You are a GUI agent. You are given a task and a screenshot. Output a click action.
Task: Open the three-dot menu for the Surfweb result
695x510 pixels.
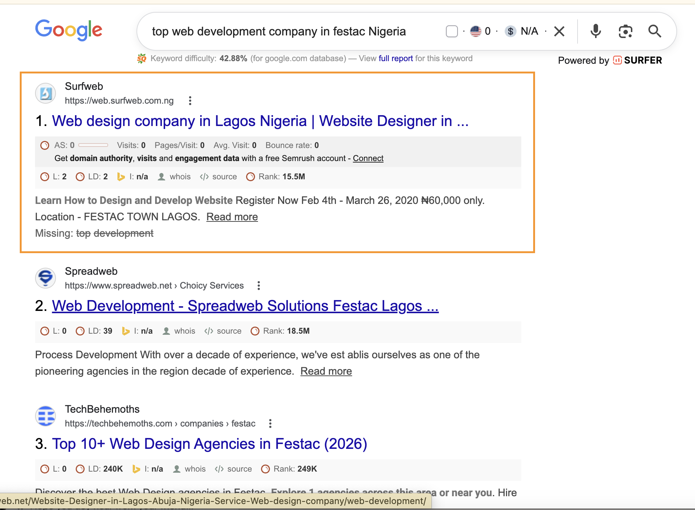click(190, 101)
